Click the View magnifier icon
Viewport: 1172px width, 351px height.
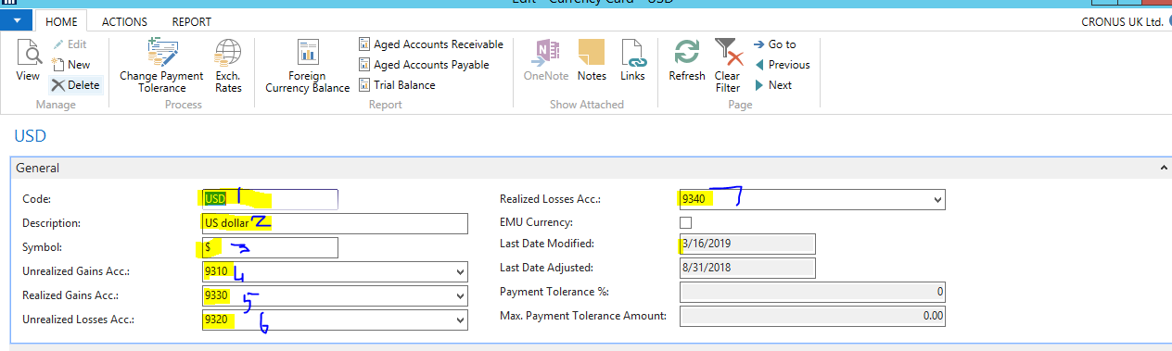click(x=28, y=54)
